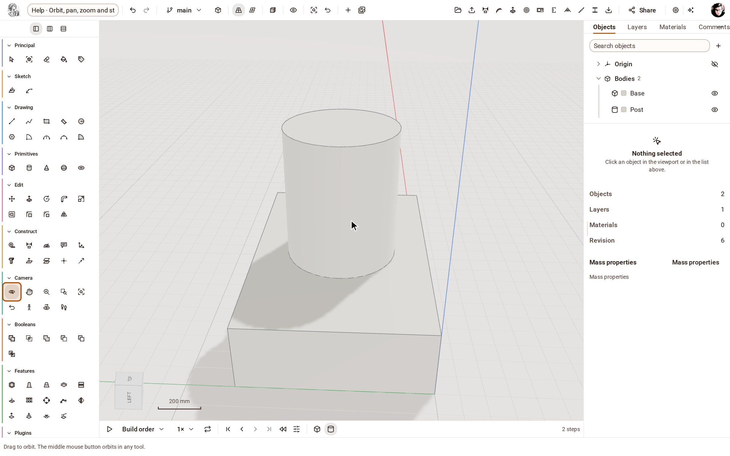
Task: Jump to first build step
Action: [228, 429]
